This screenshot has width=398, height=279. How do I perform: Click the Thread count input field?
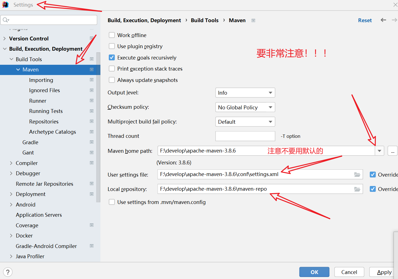[x=245, y=136]
